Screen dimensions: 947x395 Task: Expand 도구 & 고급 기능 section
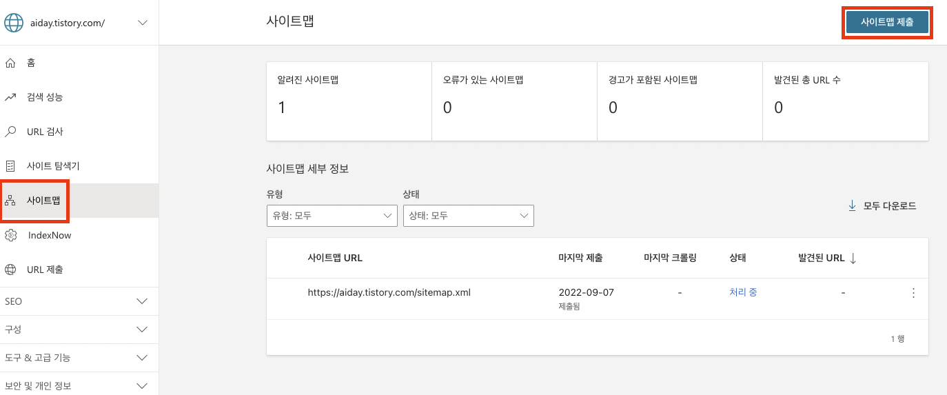[79, 358]
